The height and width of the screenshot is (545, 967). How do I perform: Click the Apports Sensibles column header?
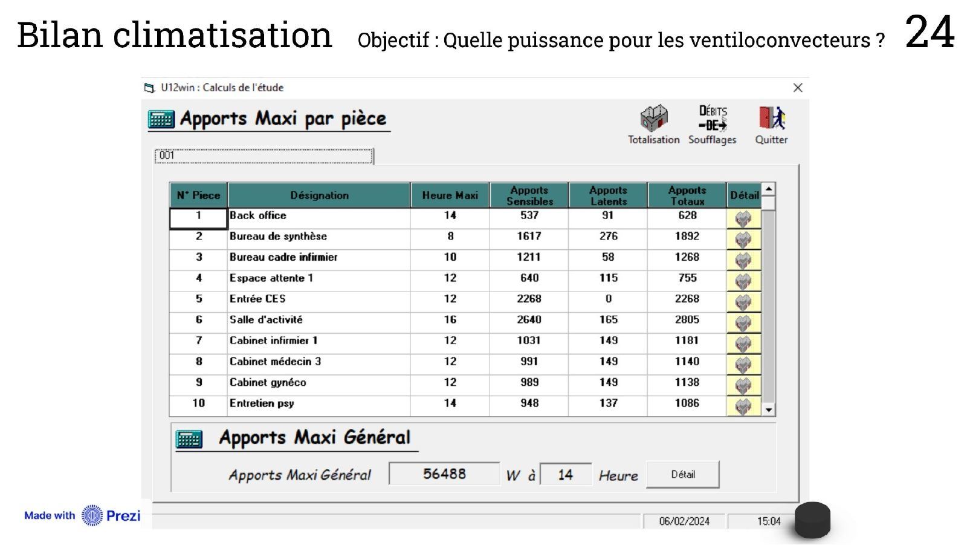[529, 195]
